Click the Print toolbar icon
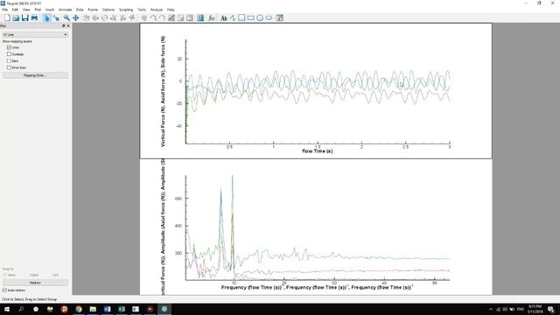The image size is (560, 315). coord(34,17)
